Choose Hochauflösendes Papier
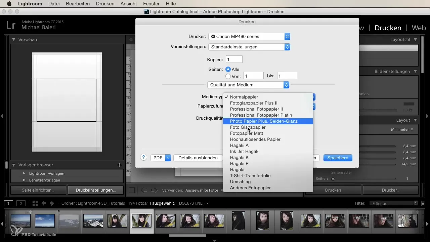Viewport: 430px width, 242px height. coord(268,139)
